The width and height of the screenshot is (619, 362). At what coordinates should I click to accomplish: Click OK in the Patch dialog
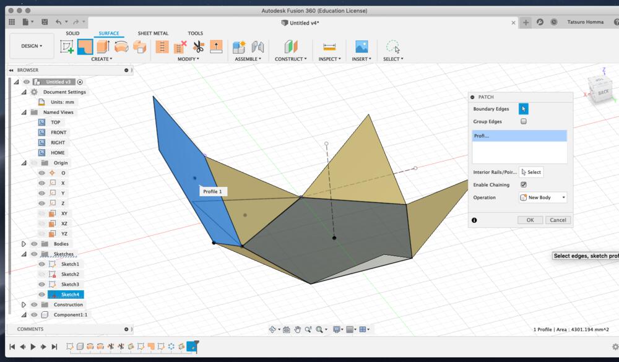tap(530, 220)
